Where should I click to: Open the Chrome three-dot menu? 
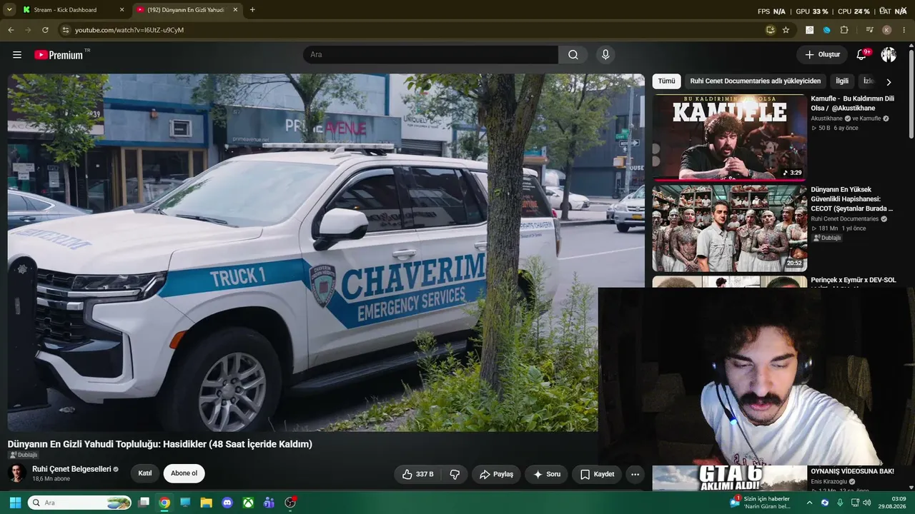(x=904, y=30)
